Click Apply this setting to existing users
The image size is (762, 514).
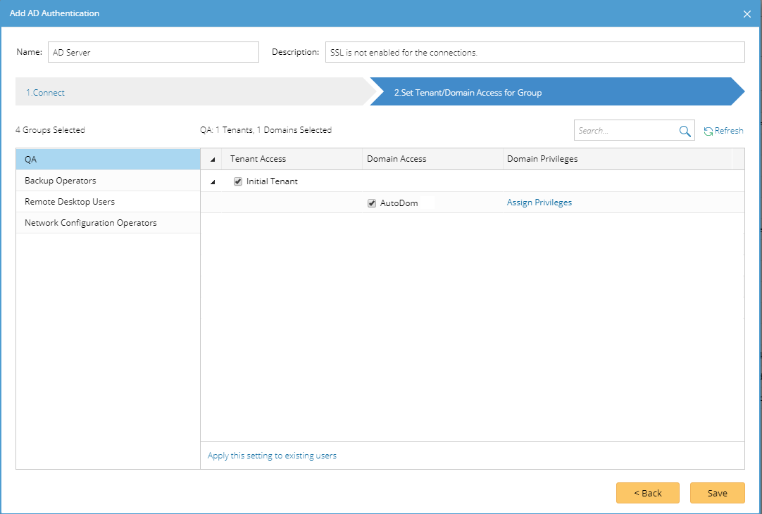272,456
